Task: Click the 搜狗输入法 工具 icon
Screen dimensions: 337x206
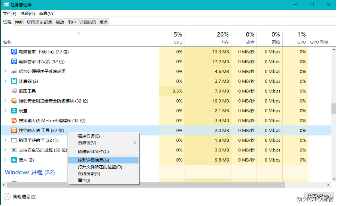Action: point(14,130)
